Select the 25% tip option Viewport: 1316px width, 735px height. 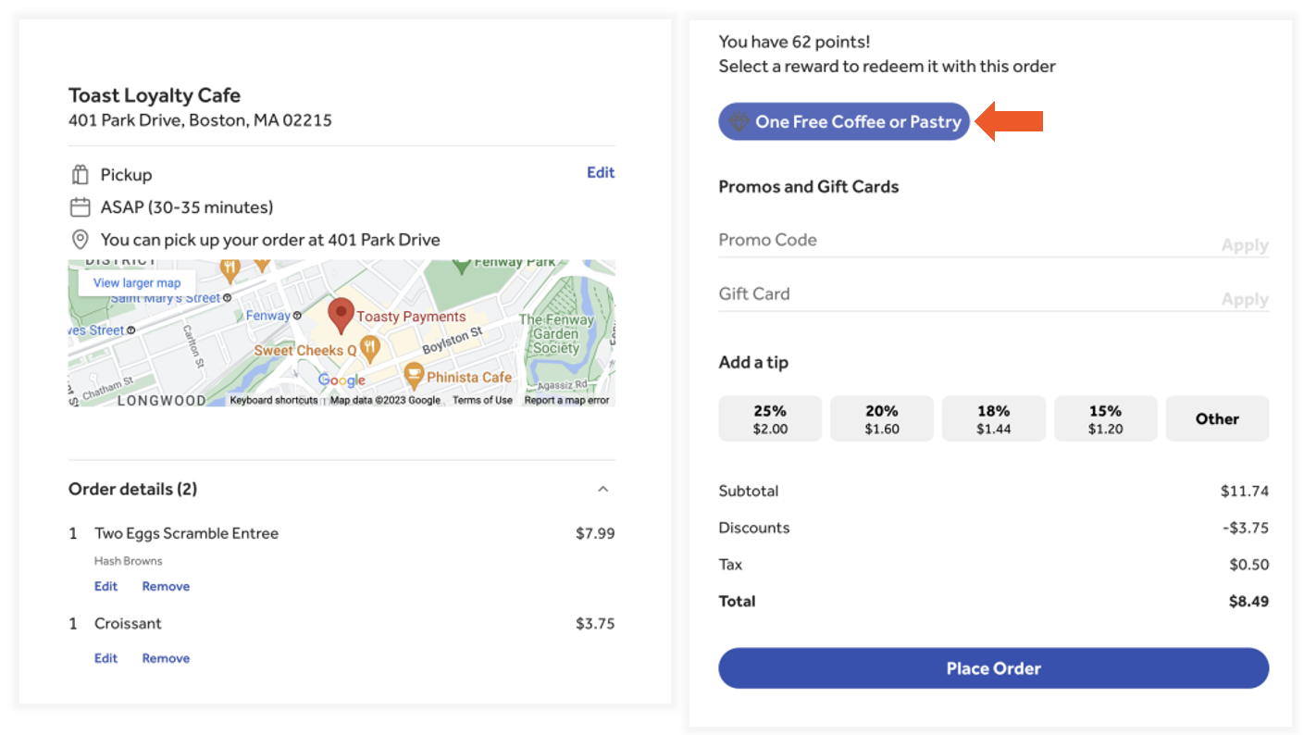pos(770,418)
